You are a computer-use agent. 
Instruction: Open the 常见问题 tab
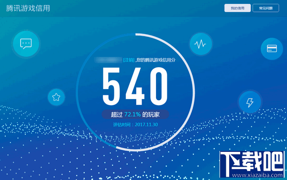point(266,8)
